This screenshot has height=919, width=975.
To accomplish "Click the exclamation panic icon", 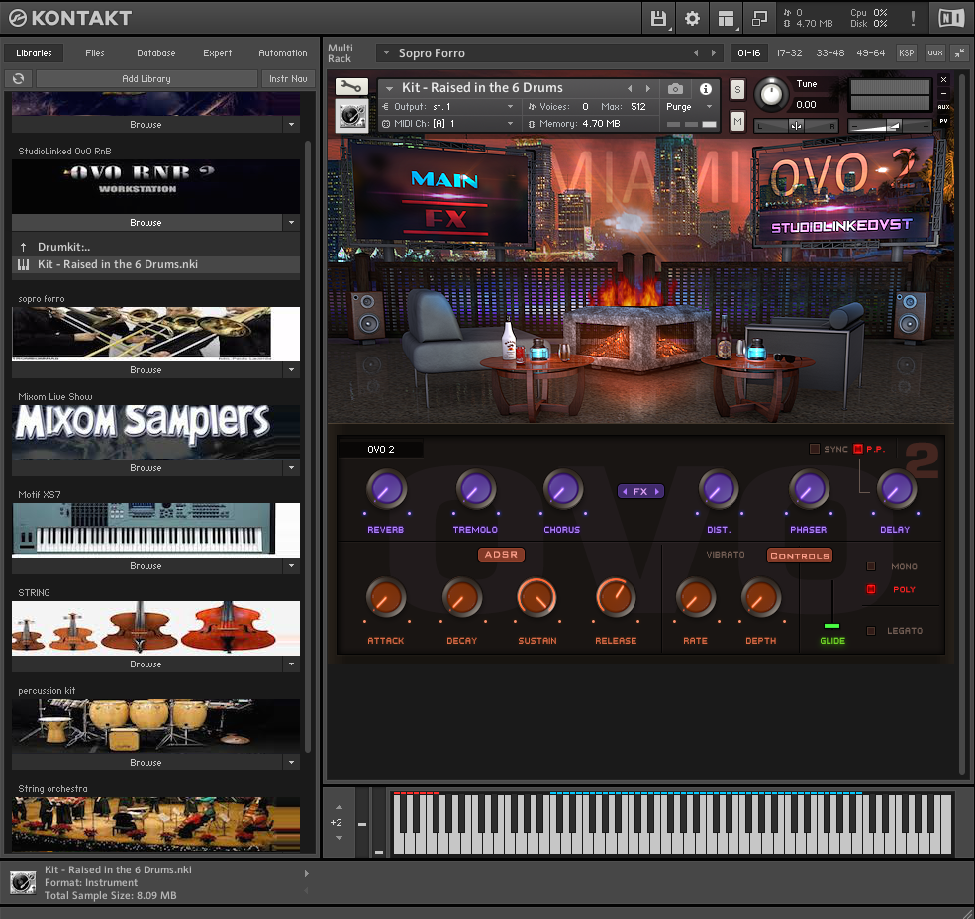I will [913, 18].
